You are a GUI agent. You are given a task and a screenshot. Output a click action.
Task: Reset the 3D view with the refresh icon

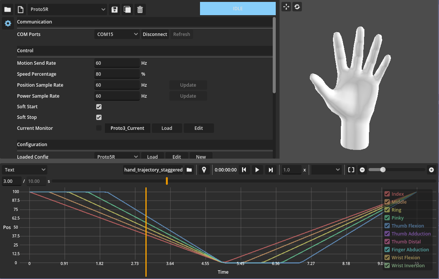(297, 7)
